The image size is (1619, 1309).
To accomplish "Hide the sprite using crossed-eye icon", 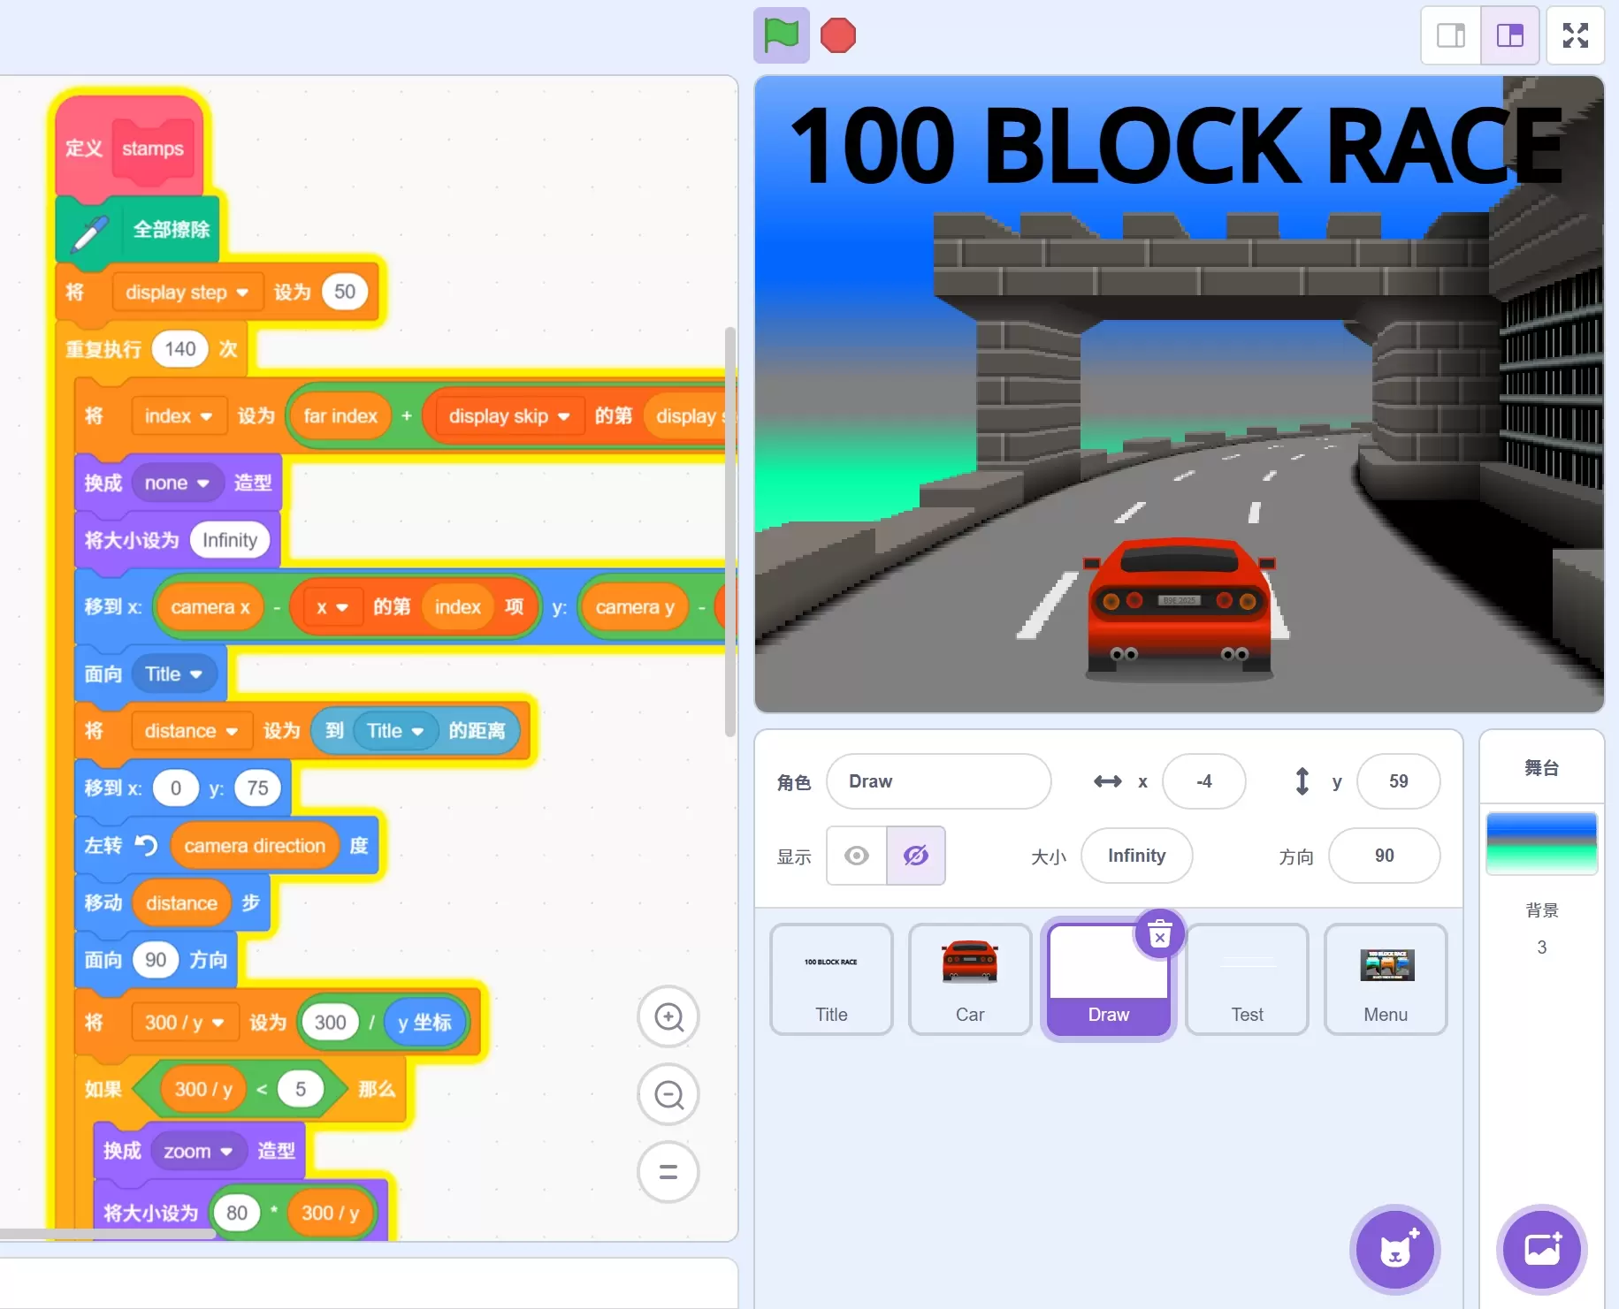I will (916, 856).
